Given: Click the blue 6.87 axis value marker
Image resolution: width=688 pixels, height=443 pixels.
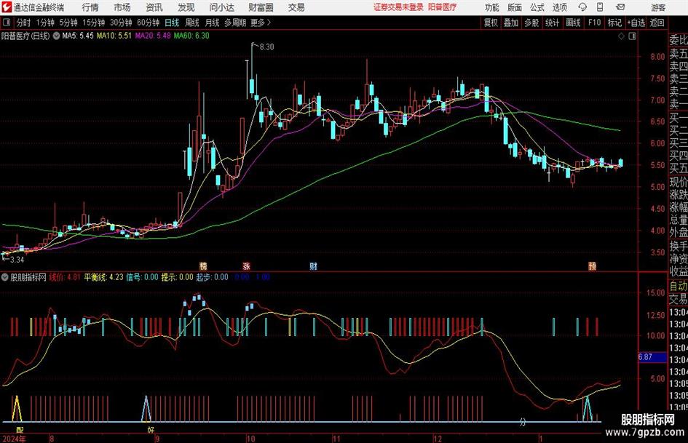Looking at the screenshot, I should (x=652, y=357).
